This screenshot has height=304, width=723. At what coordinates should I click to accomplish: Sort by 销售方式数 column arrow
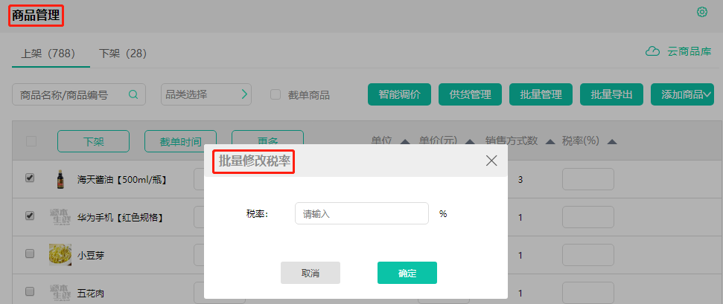click(x=550, y=142)
